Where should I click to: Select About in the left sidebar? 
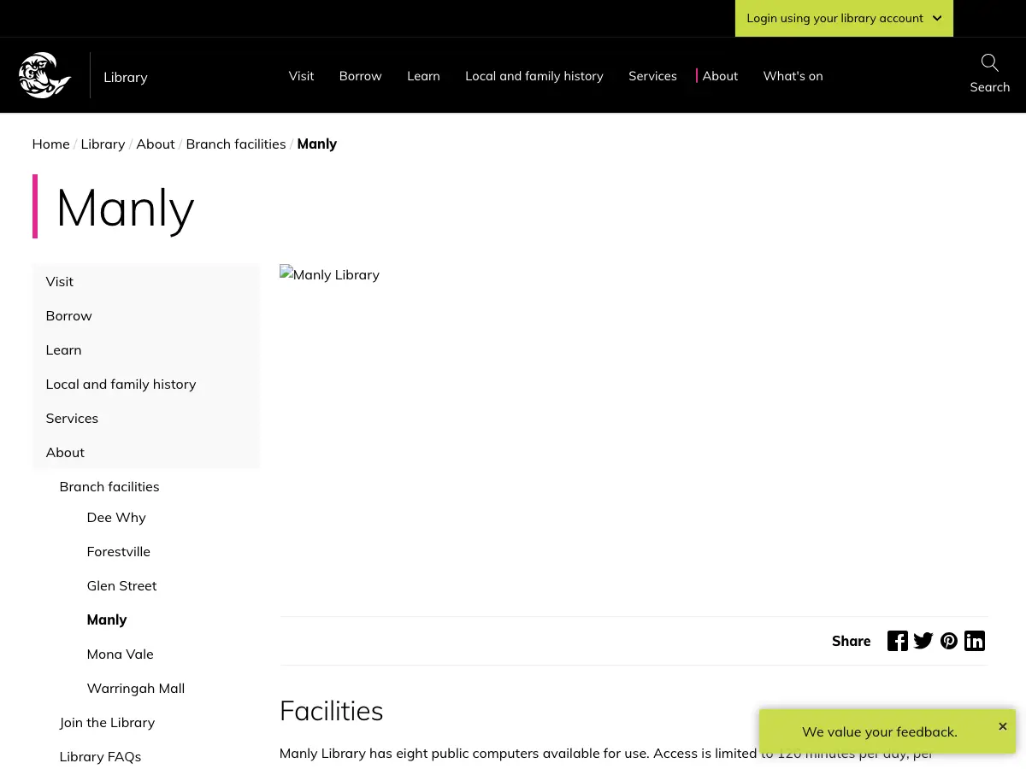145,452
